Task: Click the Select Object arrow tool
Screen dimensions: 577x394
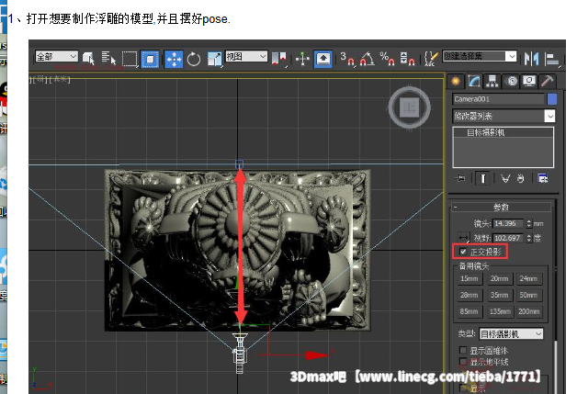Action: click(x=88, y=58)
